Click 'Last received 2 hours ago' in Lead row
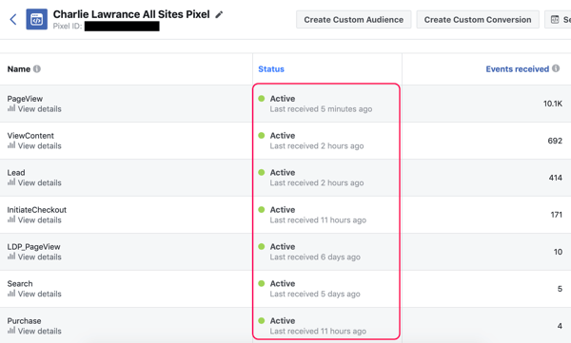The image size is (571, 343). click(317, 183)
